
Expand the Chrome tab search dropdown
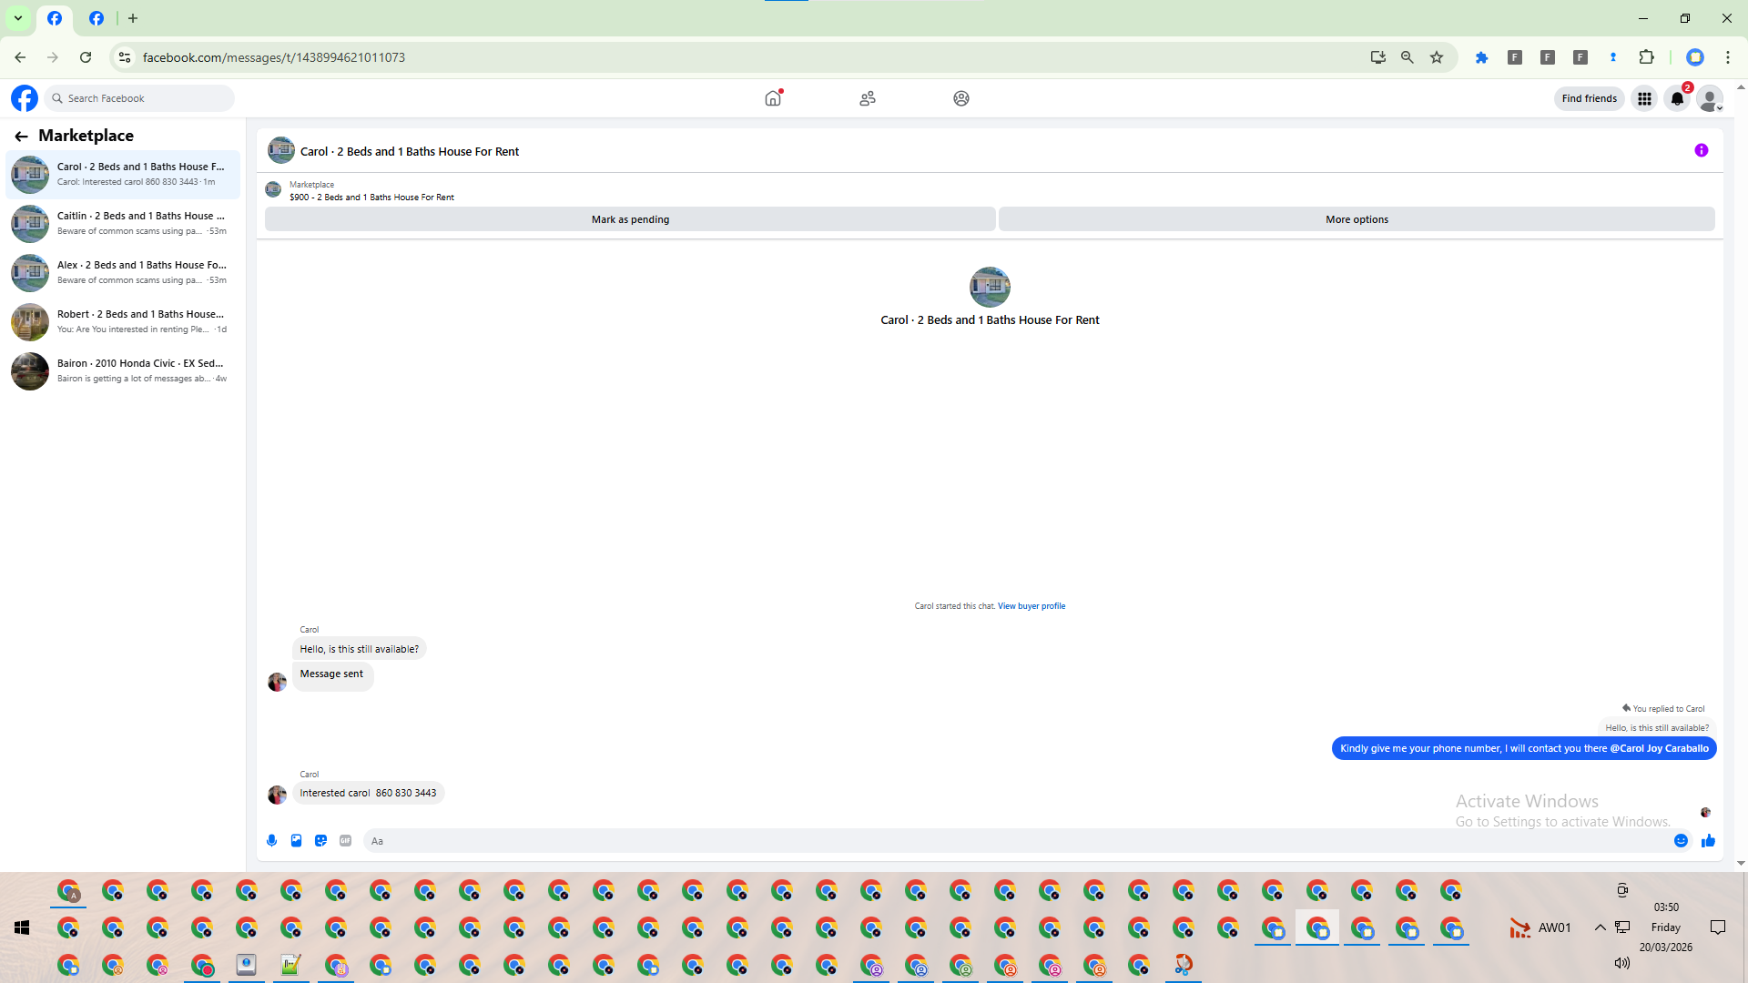point(17,18)
